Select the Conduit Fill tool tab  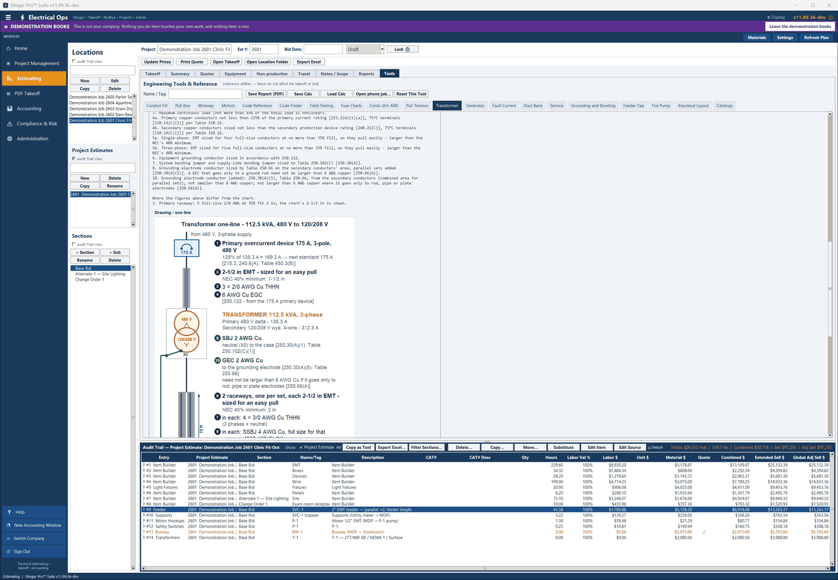click(x=157, y=106)
